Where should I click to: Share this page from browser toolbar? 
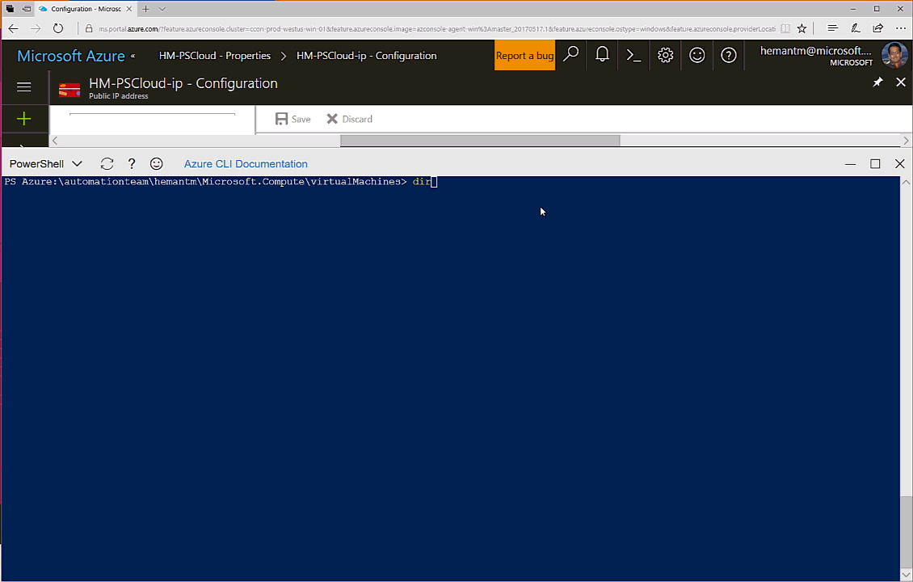point(877,28)
